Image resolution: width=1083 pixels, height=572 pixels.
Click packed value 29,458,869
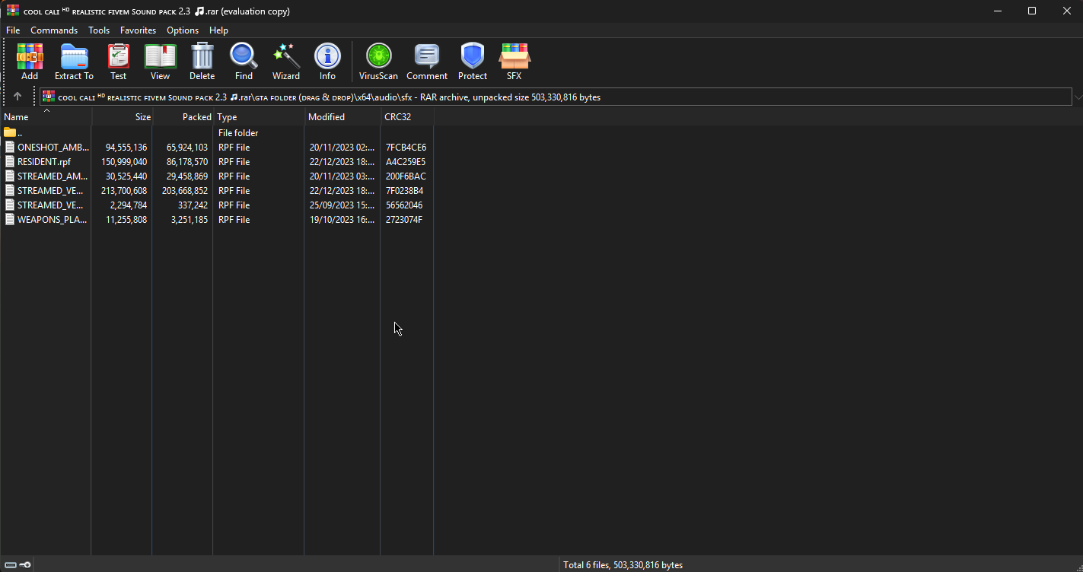click(x=187, y=176)
